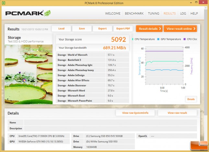Open the WELCOME tab

click(113, 14)
